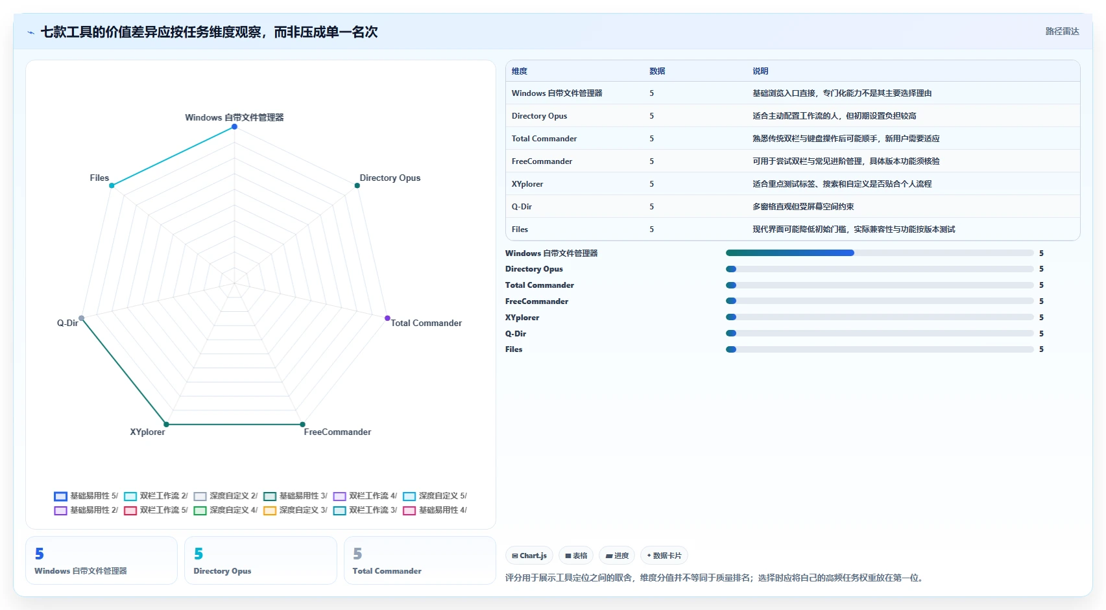Click the radar point at XYplorer
The width and height of the screenshot is (1106, 610).
tap(166, 425)
